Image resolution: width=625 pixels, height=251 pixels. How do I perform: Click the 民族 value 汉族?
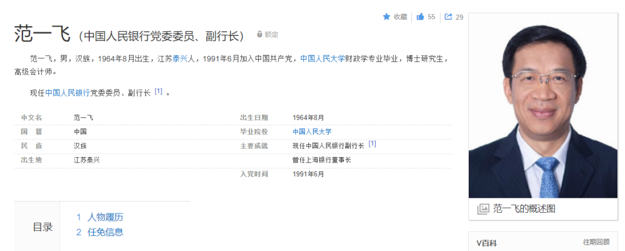(80, 146)
